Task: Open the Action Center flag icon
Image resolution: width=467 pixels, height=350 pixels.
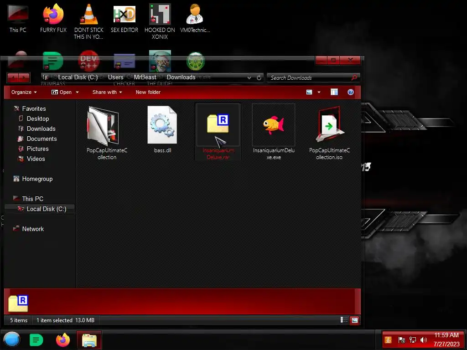Action: click(401, 340)
